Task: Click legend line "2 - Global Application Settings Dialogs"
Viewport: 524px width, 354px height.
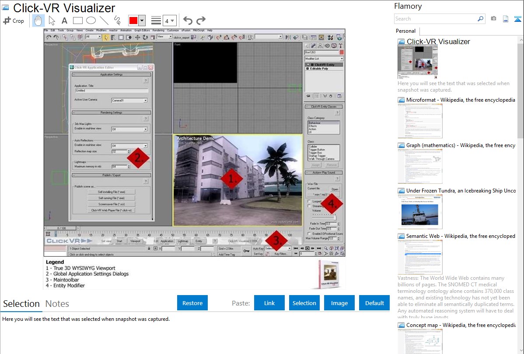Action: [x=87, y=274]
